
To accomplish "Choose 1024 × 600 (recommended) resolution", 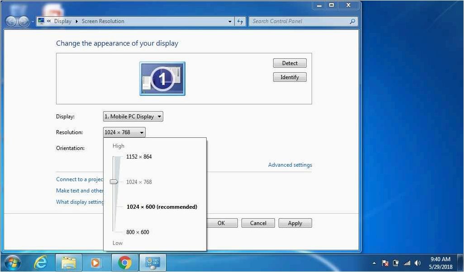I will 161,207.
